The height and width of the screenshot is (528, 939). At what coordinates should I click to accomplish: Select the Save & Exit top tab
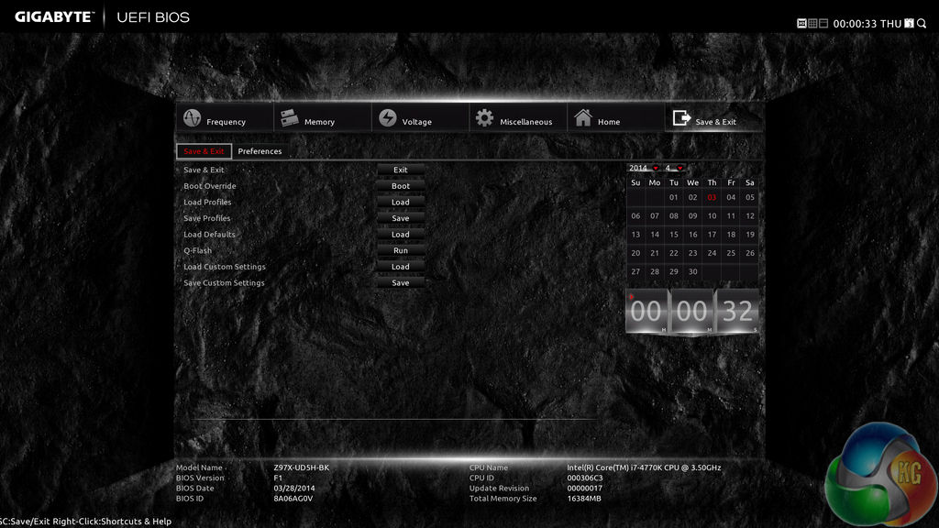[713, 118]
